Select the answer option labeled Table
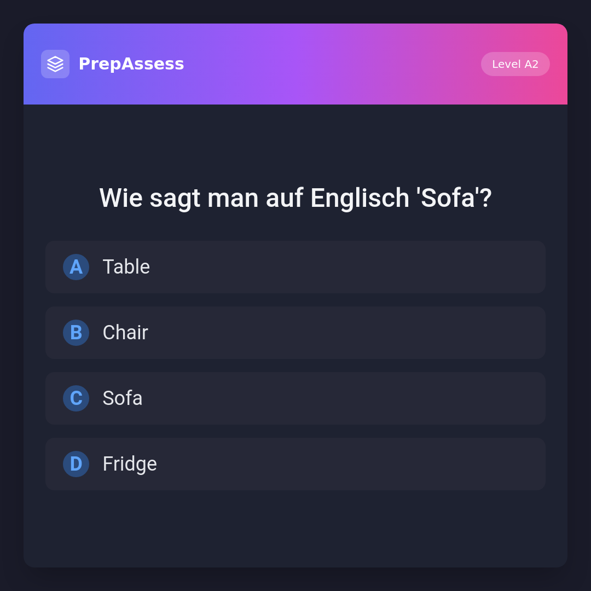This screenshot has width=591, height=591. click(x=126, y=267)
